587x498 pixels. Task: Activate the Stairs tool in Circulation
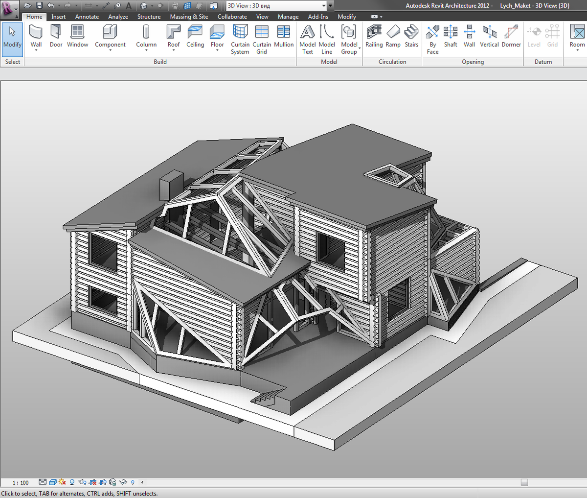tap(411, 36)
